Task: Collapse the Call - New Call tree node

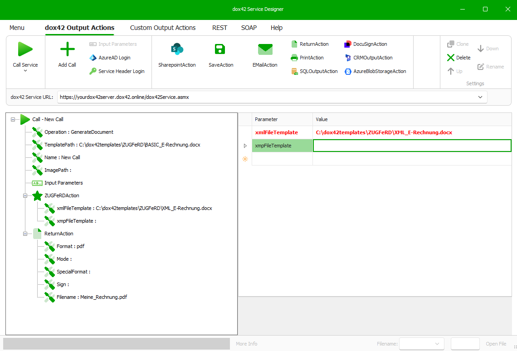Action: click(x=13, y=119)
